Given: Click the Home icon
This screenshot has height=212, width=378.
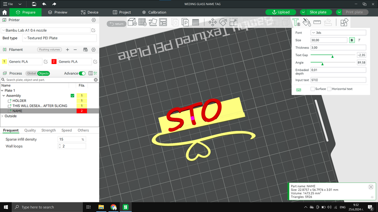Looking at the screenshot, I should pos(4,12).
